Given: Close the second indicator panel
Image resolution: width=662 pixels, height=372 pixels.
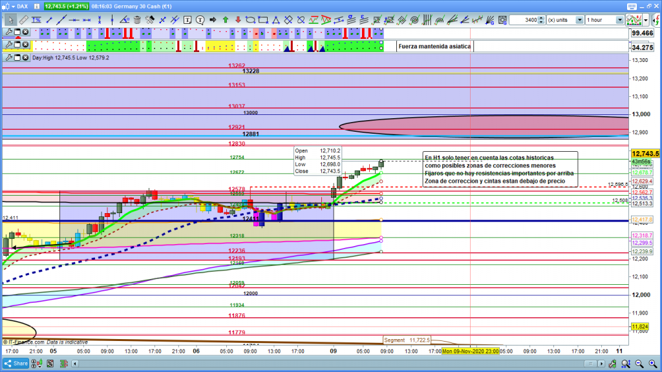Looking at the screenshot, I should (x=25, y=45).
